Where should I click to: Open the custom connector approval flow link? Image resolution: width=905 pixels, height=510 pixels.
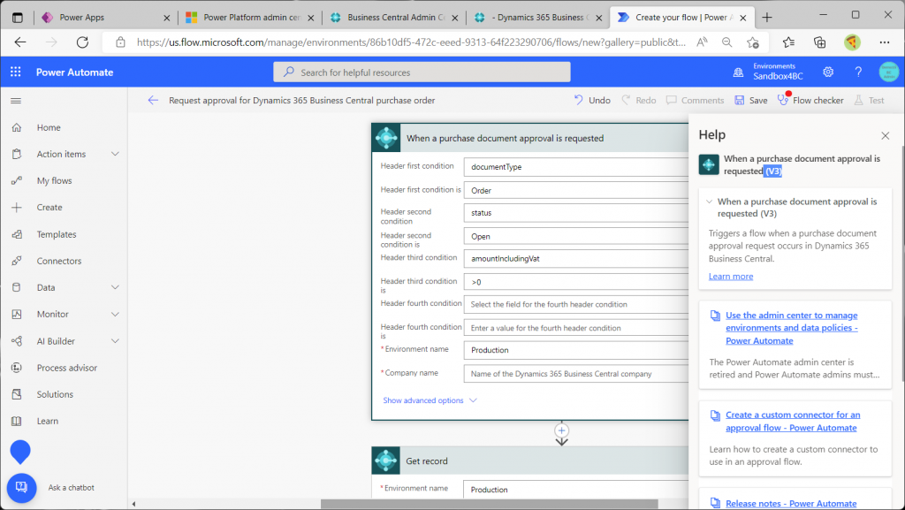[x=793, y=421]
